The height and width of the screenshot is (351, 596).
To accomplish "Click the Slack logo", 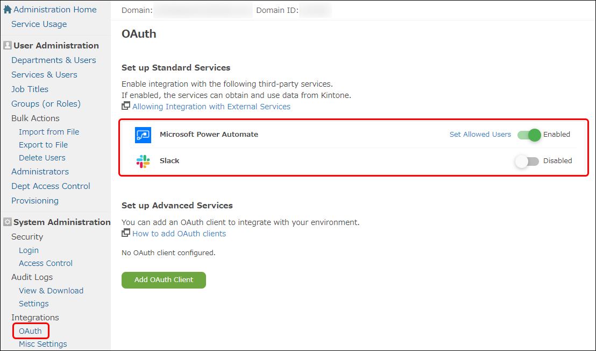I will (x=143, y=160).
